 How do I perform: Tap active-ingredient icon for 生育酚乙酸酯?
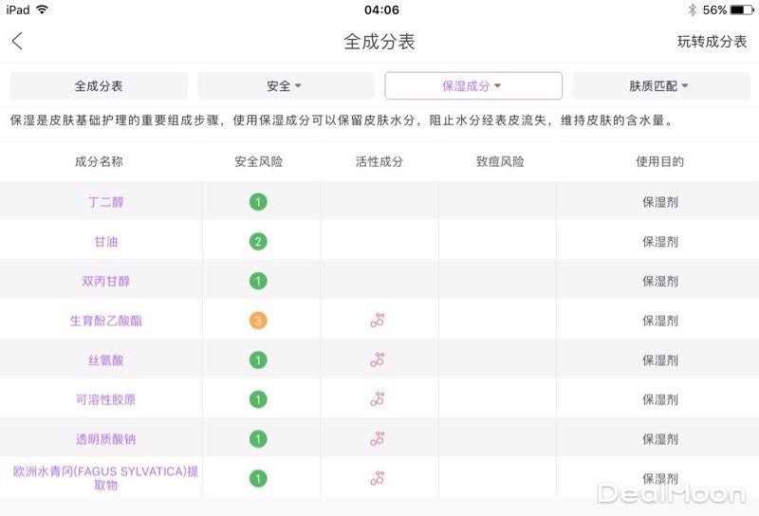(x=378, y=321)
